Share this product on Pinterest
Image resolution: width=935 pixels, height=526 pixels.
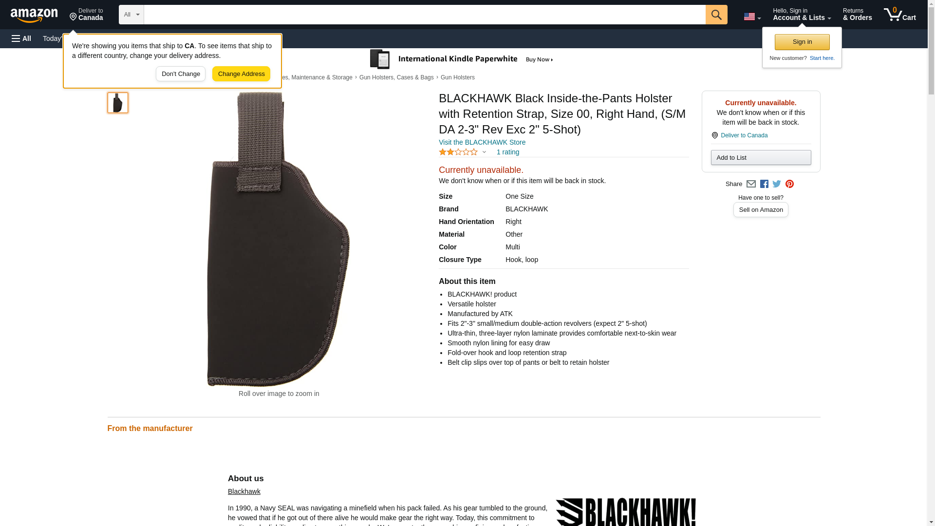789,184
